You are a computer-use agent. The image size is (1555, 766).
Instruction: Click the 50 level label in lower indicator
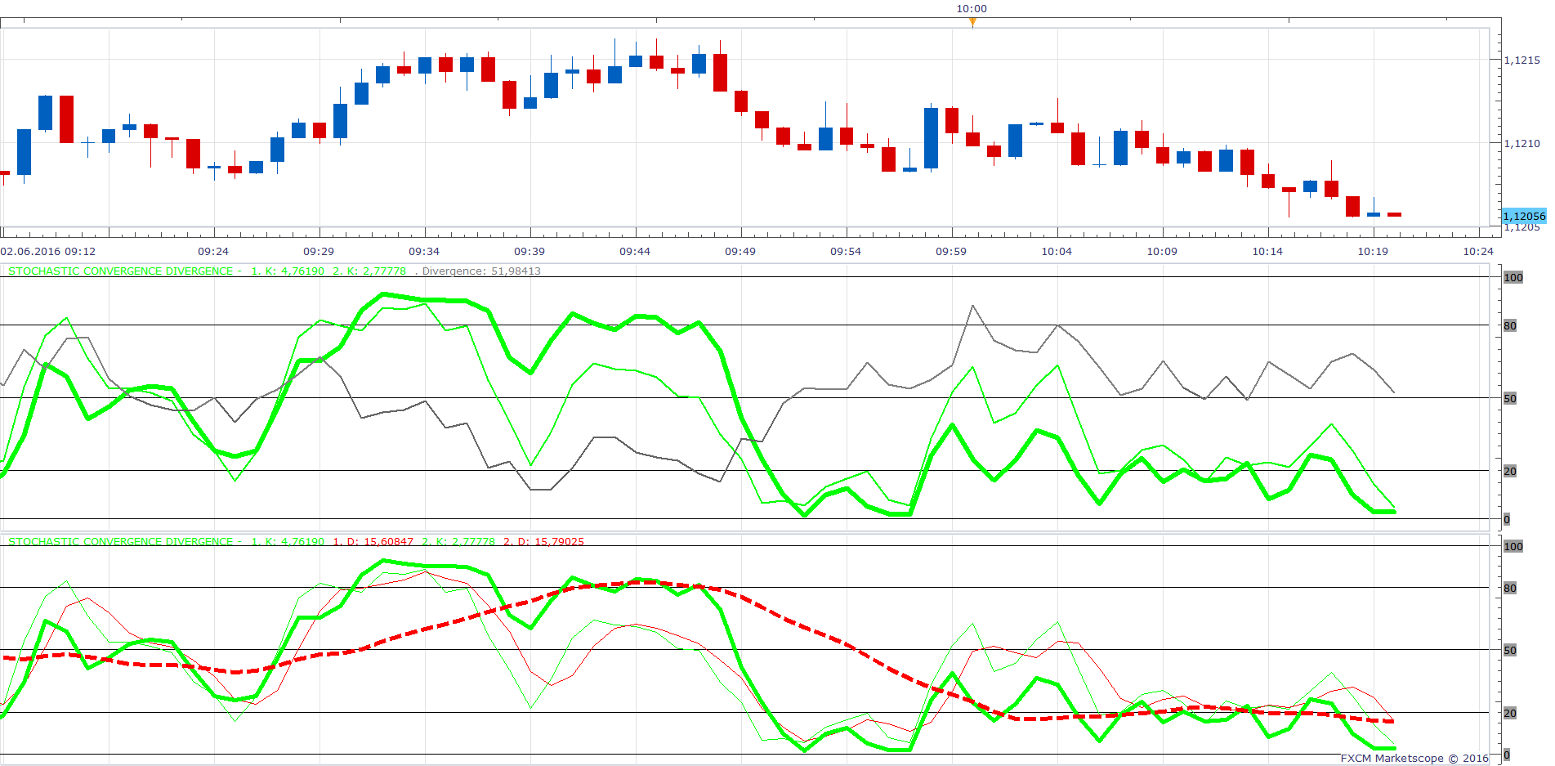(1510, 650)
